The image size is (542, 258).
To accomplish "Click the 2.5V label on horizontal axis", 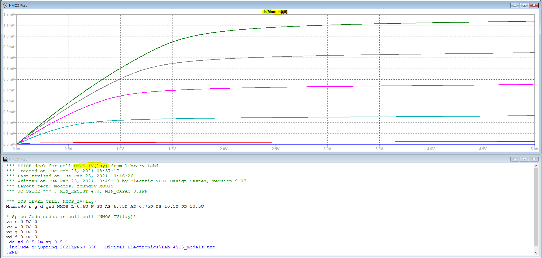I will tap(276, 149).
